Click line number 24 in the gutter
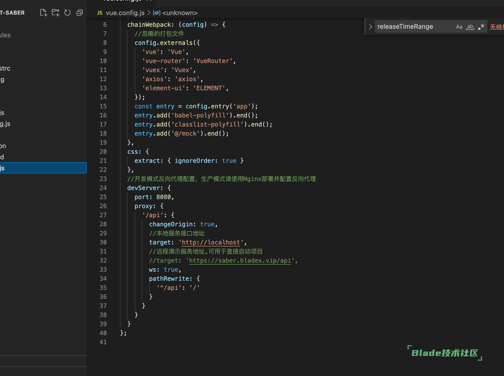504x376 pixels. [103, 188]
